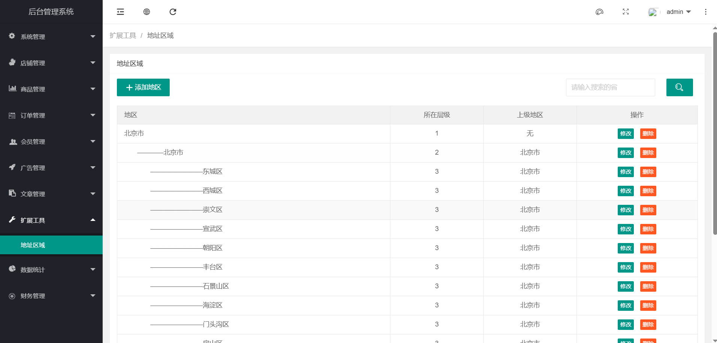Viewport: 717px width, 343px height.
Task: Expand the 系统管理 sidebar menu
Action: point(51,37)
